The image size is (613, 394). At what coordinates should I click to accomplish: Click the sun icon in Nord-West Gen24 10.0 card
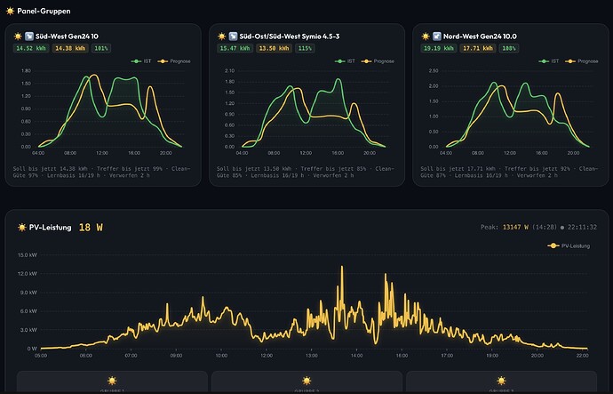(x=426, y=36)
